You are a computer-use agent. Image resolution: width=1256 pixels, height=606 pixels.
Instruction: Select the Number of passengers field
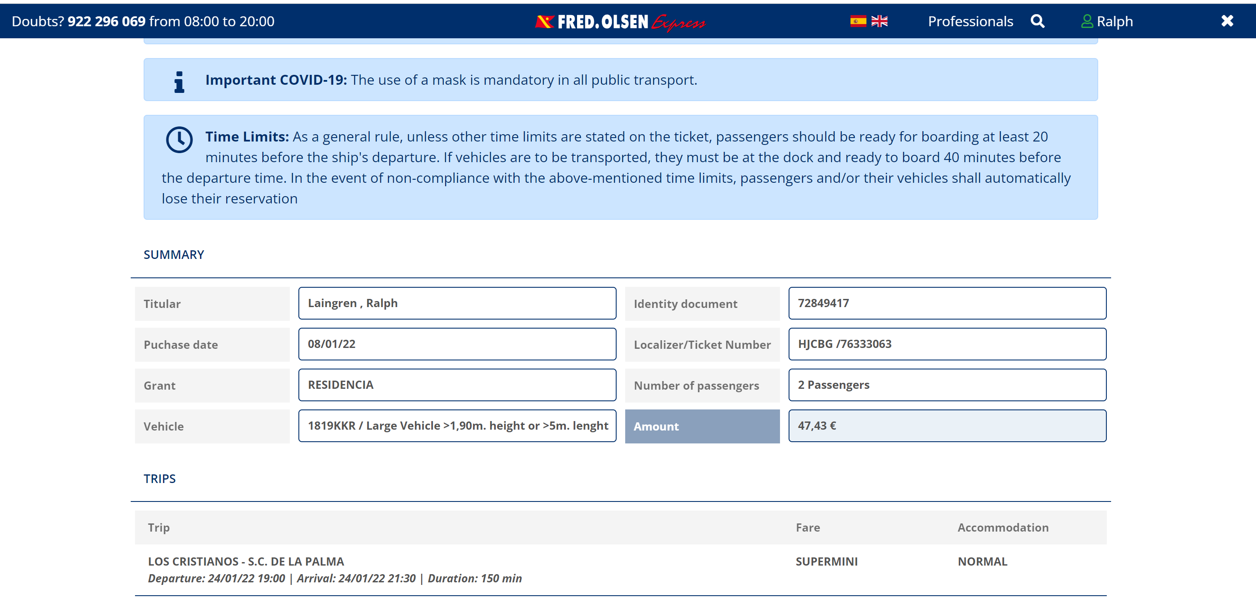coord(947,385)
